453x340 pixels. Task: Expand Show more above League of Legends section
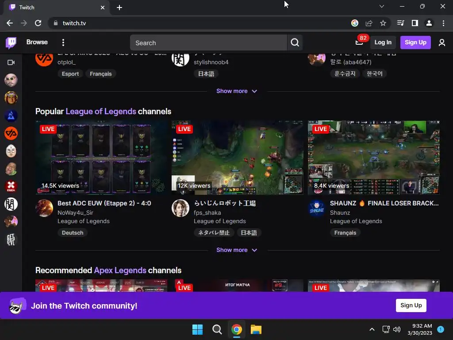tap(237, 91)
